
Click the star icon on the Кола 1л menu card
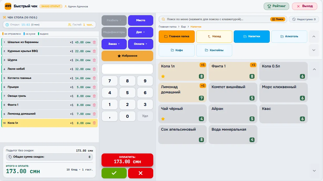coord(163,76)
